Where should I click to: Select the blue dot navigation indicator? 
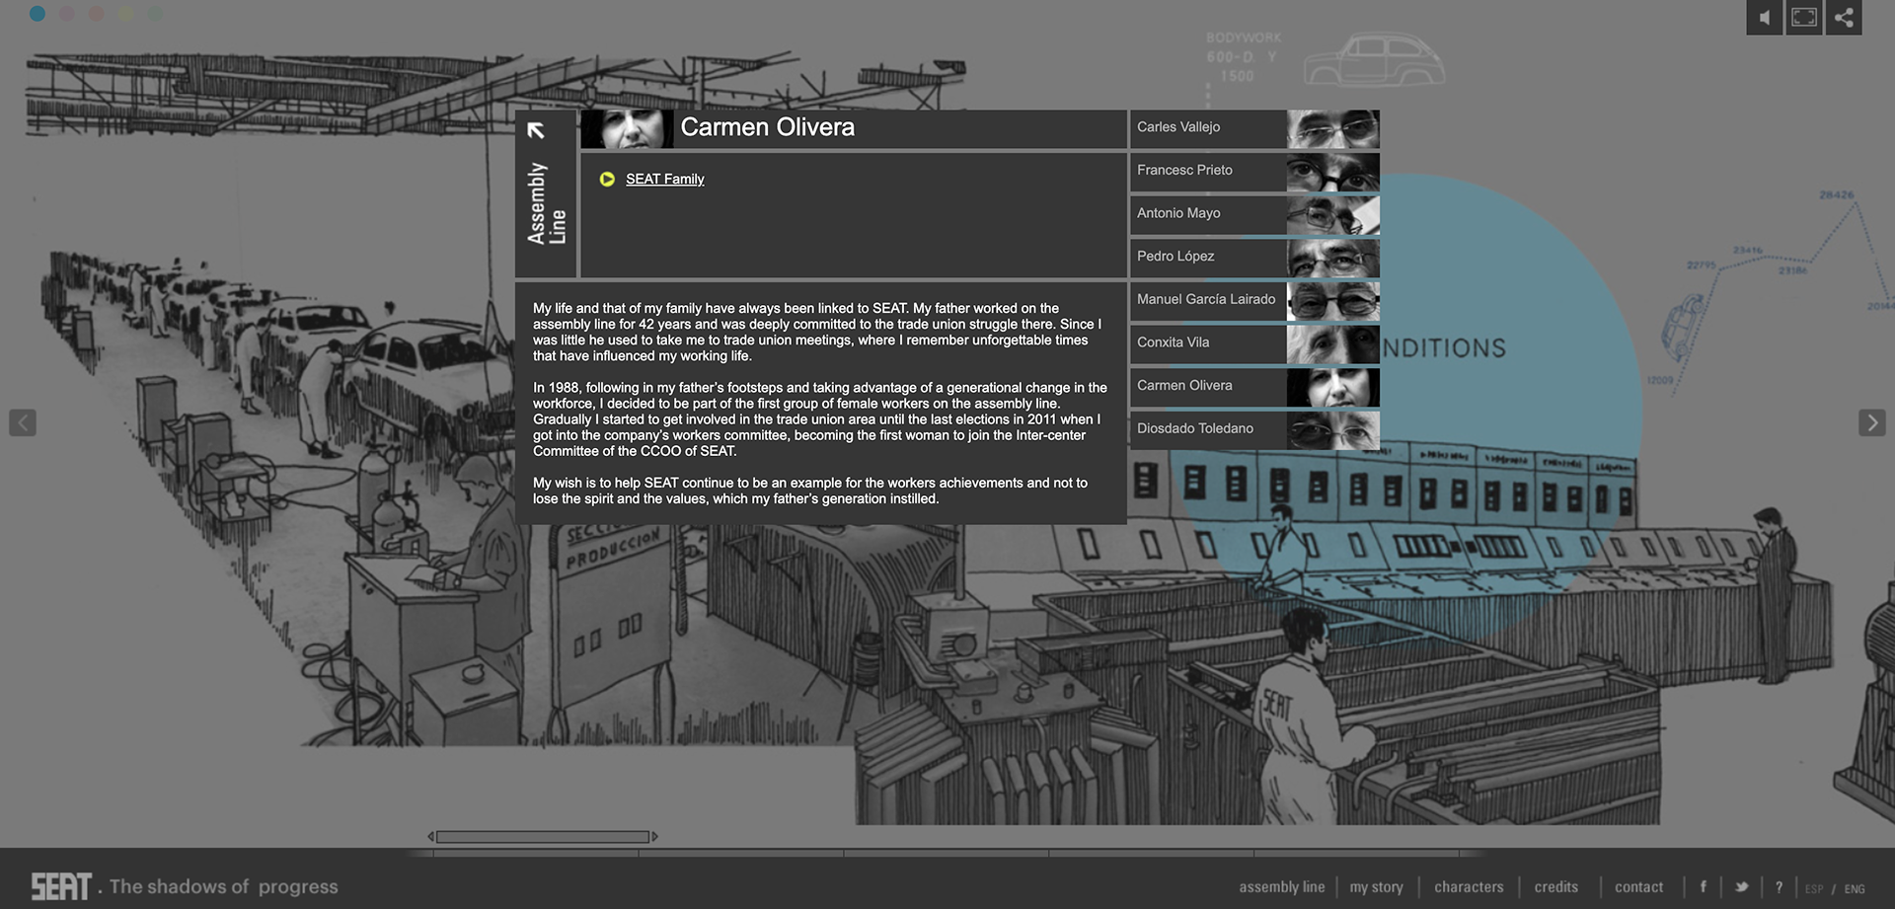[38, 14]
